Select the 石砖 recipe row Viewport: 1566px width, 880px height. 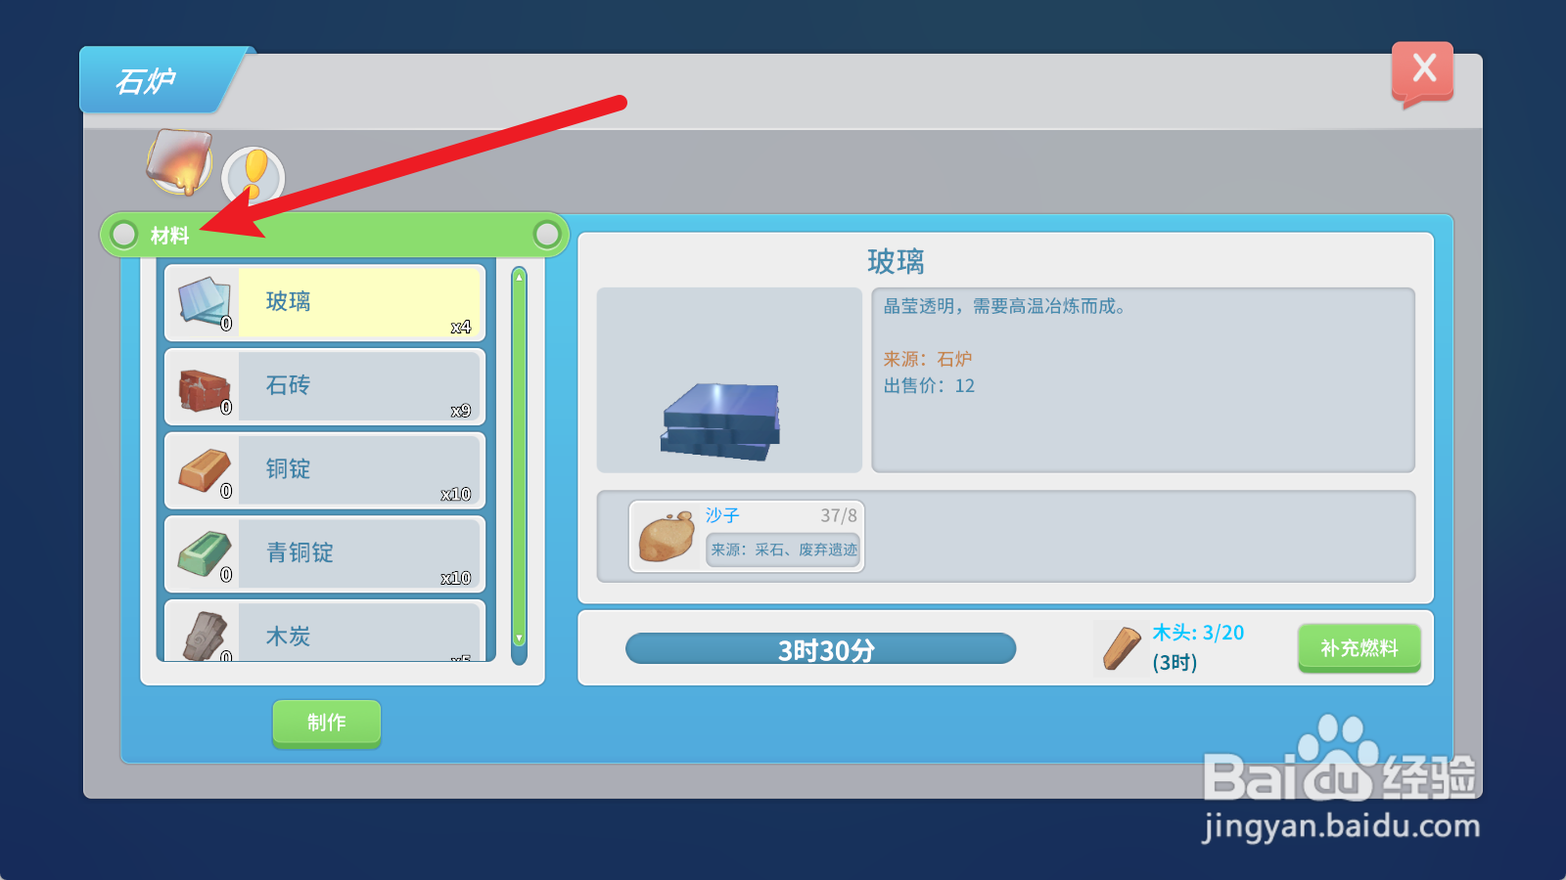click(325, 386)
